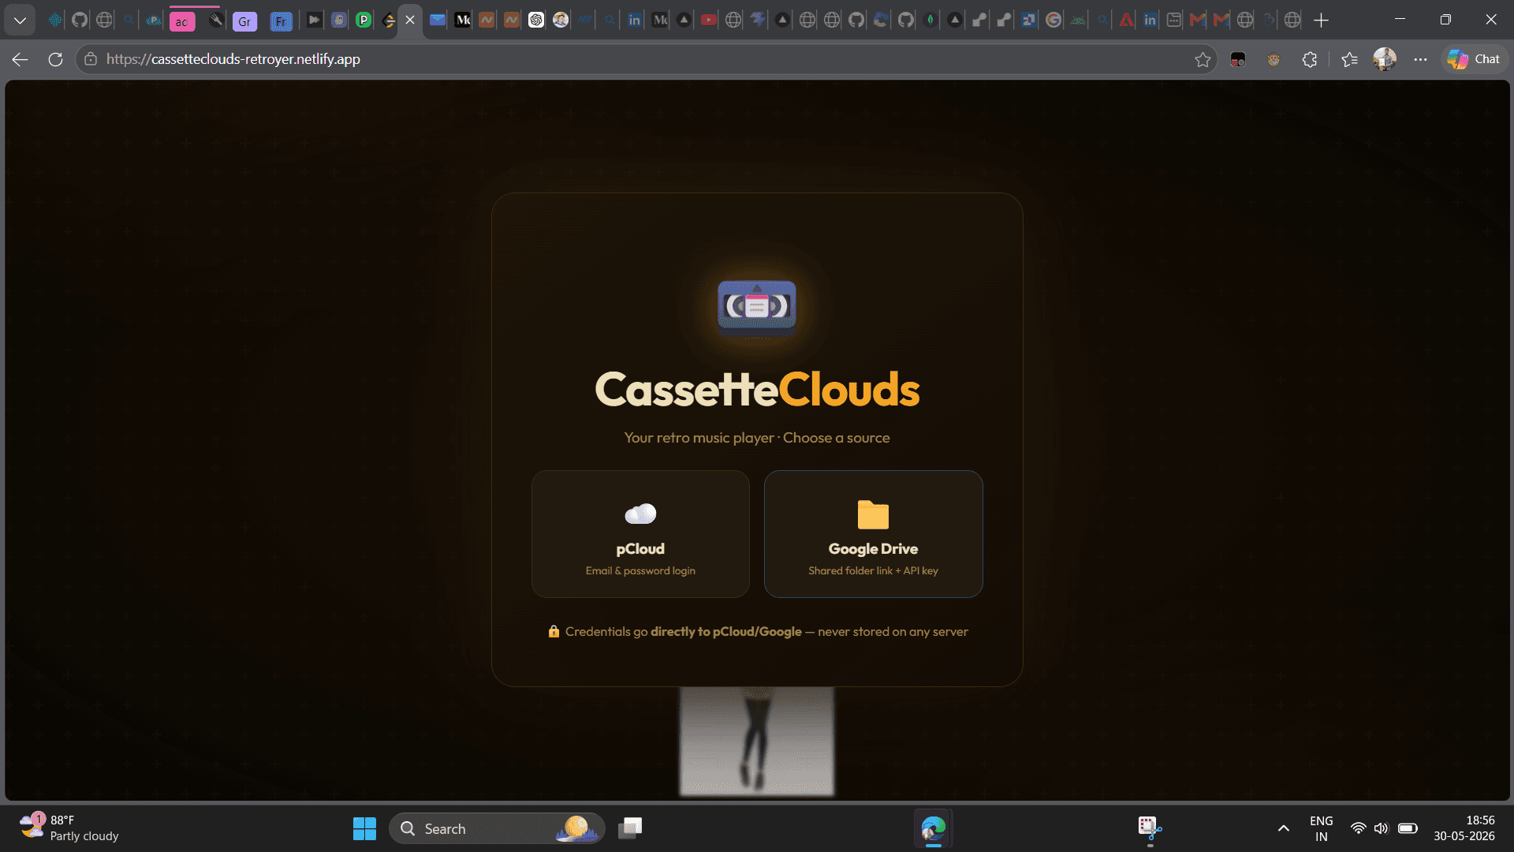The height and width of the screenshot is (852, 1514).
Task: Click the white cloud icon above pCloud
Action: click(x=640, y=514)
